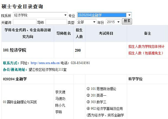
Task: Click advisor name 李天德
Action: 60,92
